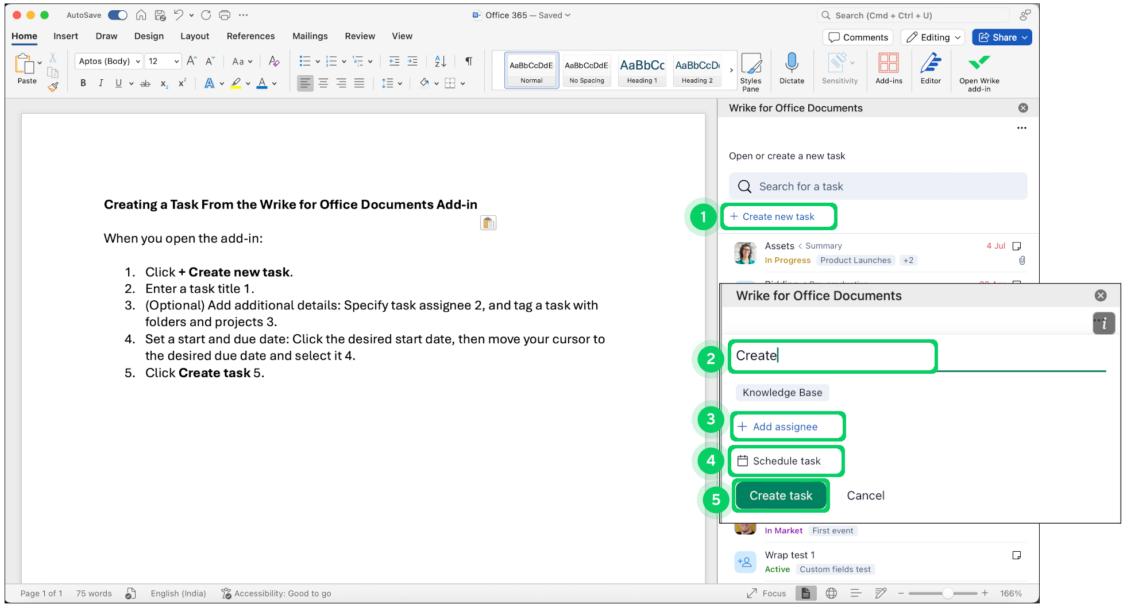Open the Insert tab
Screen dimensions: 1127x608
pos(65,36)
